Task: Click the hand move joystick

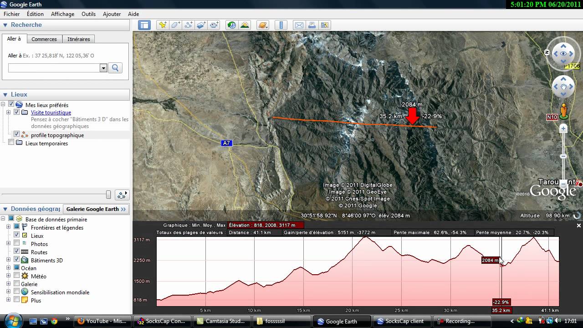Action: (563, 87)
